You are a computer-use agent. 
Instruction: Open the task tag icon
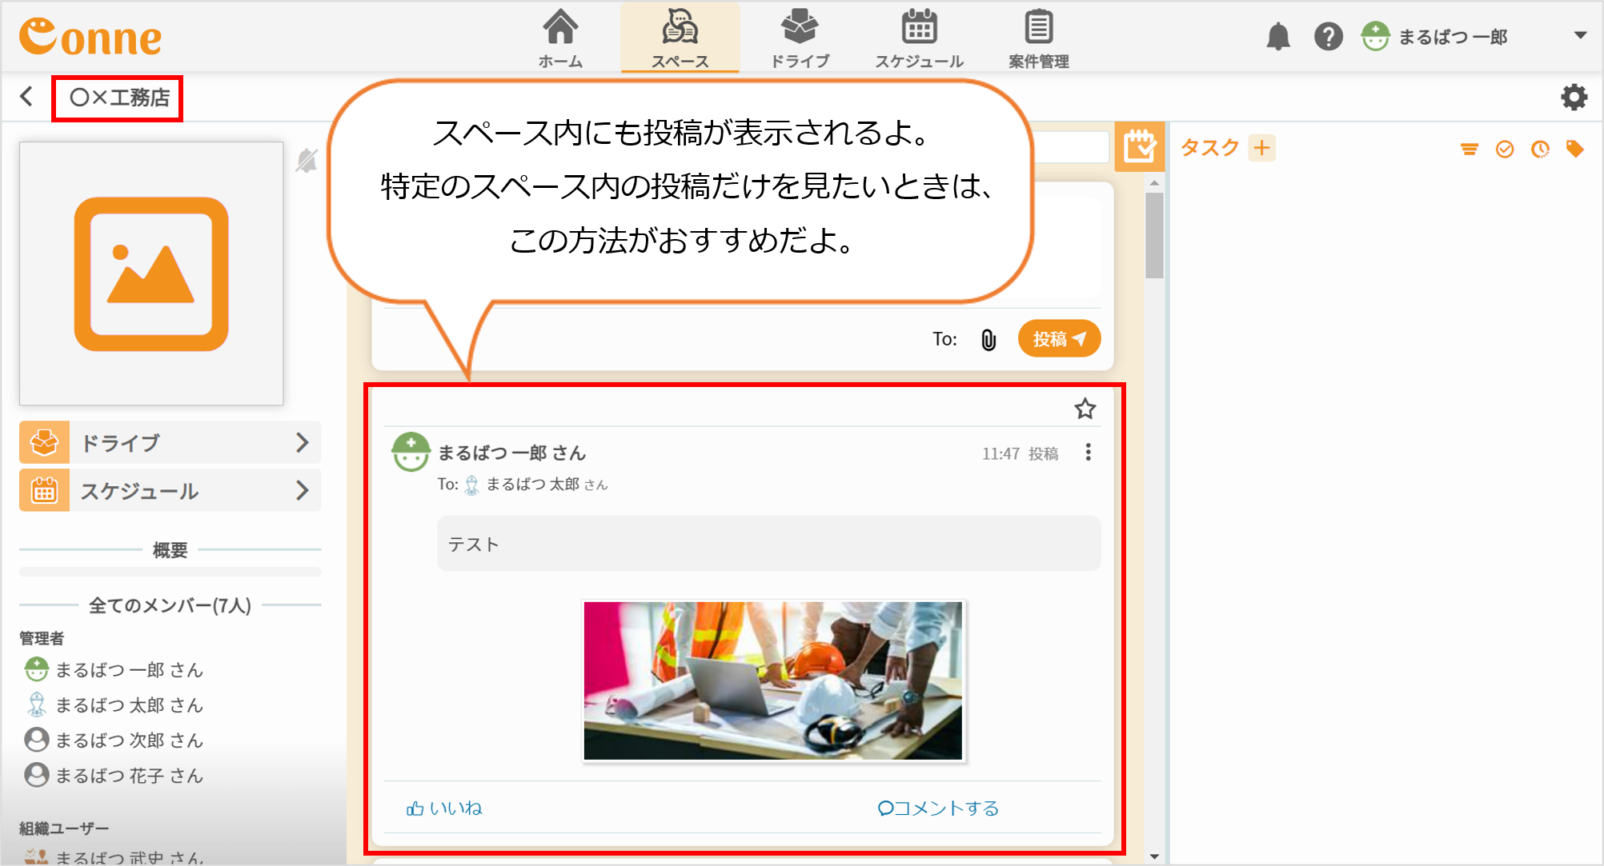pyautogui.click(x=1574, y=150)
